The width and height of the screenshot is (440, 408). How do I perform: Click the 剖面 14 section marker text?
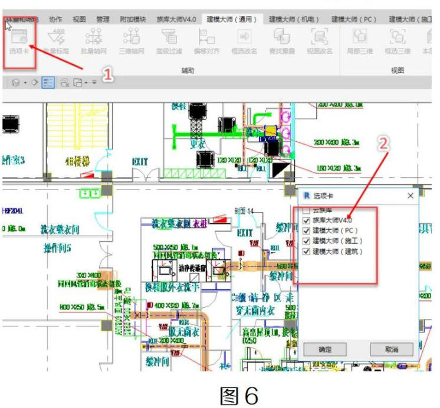(244, 211)
